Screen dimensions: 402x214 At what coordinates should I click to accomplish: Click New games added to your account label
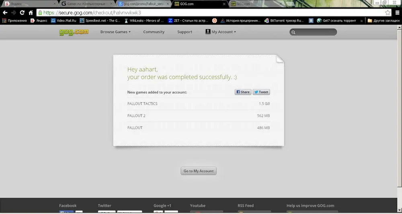pyautogui.click(x=157, y=92)
